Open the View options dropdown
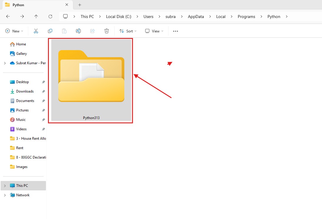 tap(154, 31)
